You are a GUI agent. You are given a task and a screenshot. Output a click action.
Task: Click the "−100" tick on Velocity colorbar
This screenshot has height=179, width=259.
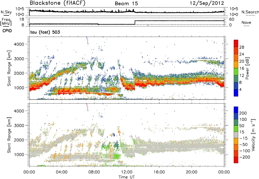244,151
